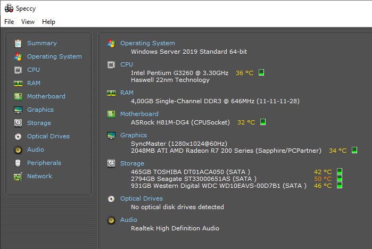Click the Graphics monitor icon in sidebar
Screen dimensions: 372x249
pyautogui.click(x=18, y=110)
